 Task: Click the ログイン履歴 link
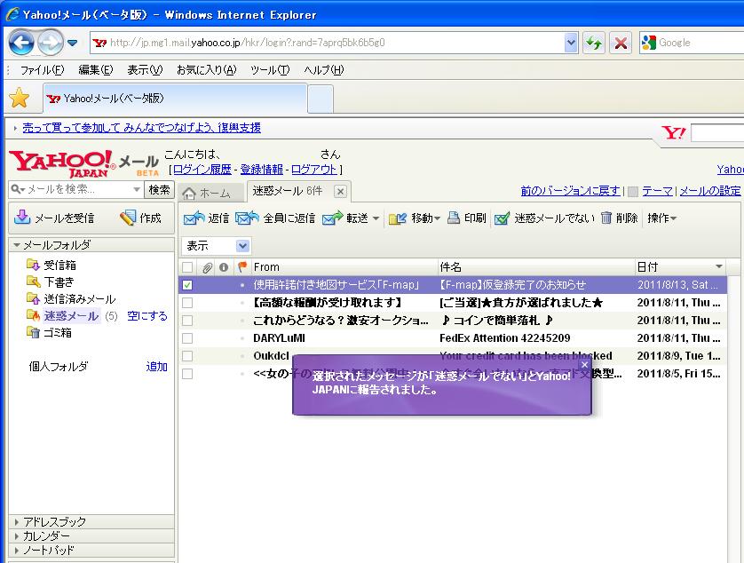coord(202,169)
